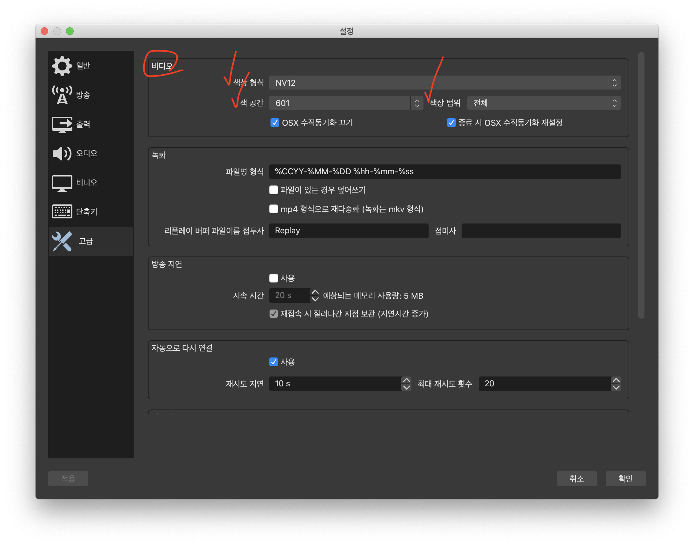
Task: Expand the 색 공간 601 dropdown
Action: 346,103
